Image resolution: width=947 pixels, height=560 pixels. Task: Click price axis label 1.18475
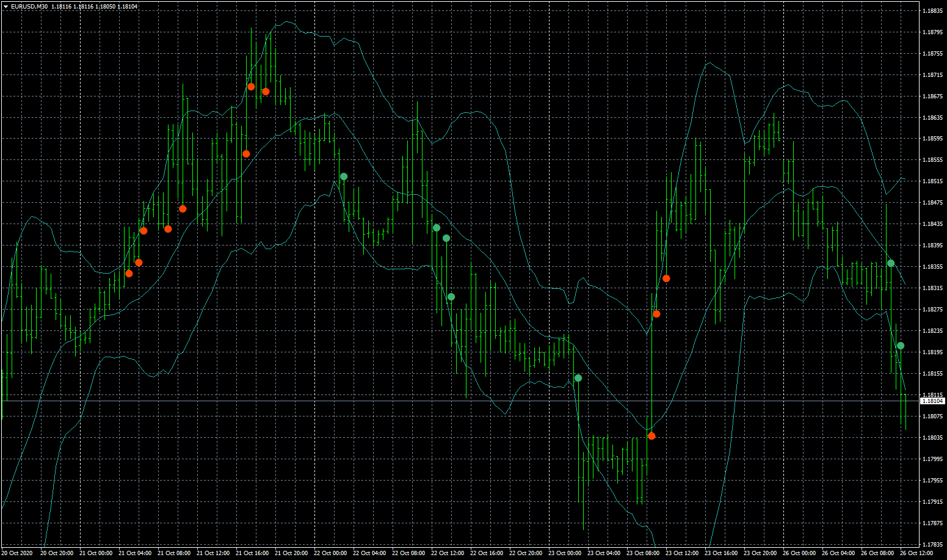point(932,203)
